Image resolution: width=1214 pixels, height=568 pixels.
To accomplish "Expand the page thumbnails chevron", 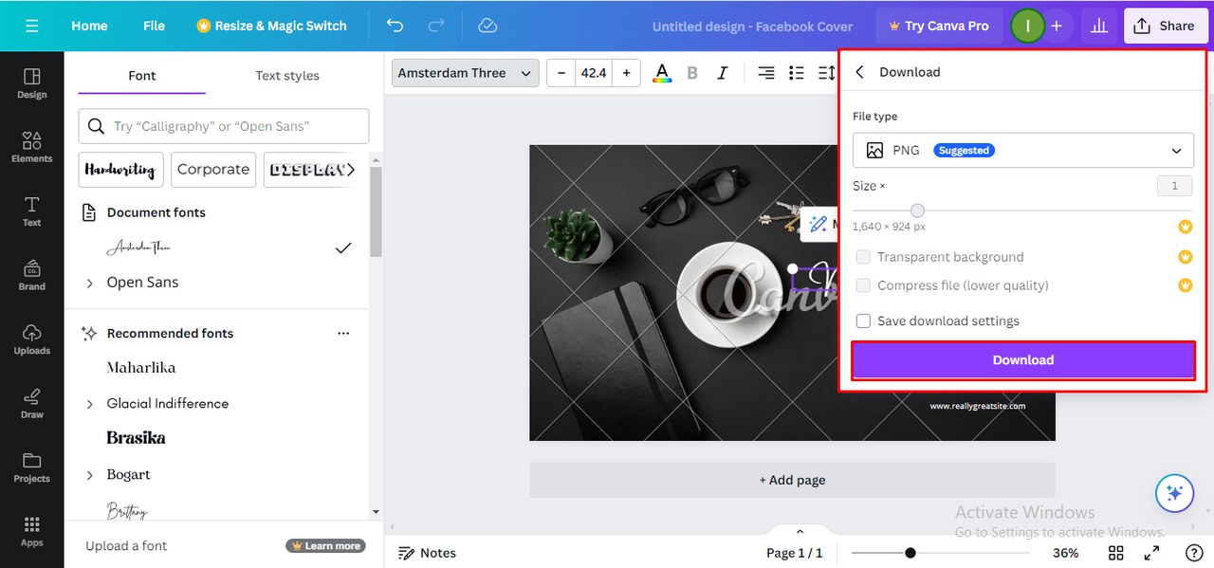I will (x=800, y=532).
